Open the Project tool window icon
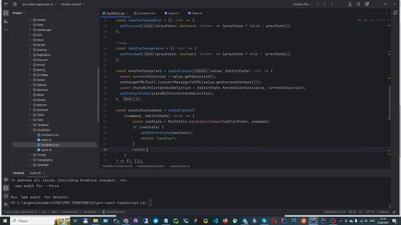 6,13
